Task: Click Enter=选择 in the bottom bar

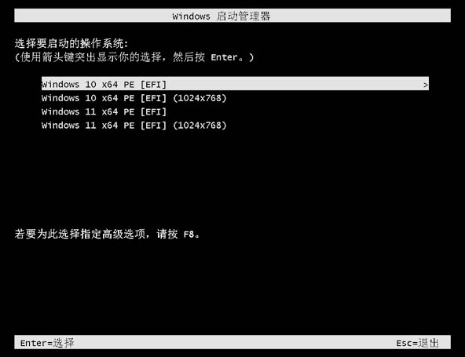Action: [47, 343]
